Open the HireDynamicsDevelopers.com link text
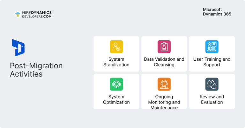This screenshot has height=128, width=245. coord(37,15)
